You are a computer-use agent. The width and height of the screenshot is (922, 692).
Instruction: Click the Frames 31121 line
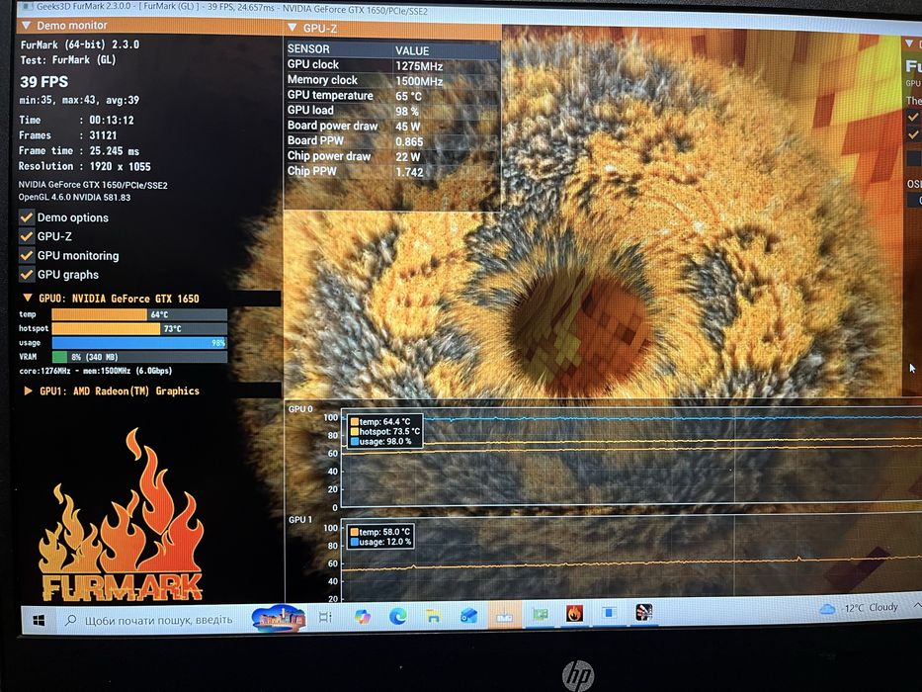(67, 135)
